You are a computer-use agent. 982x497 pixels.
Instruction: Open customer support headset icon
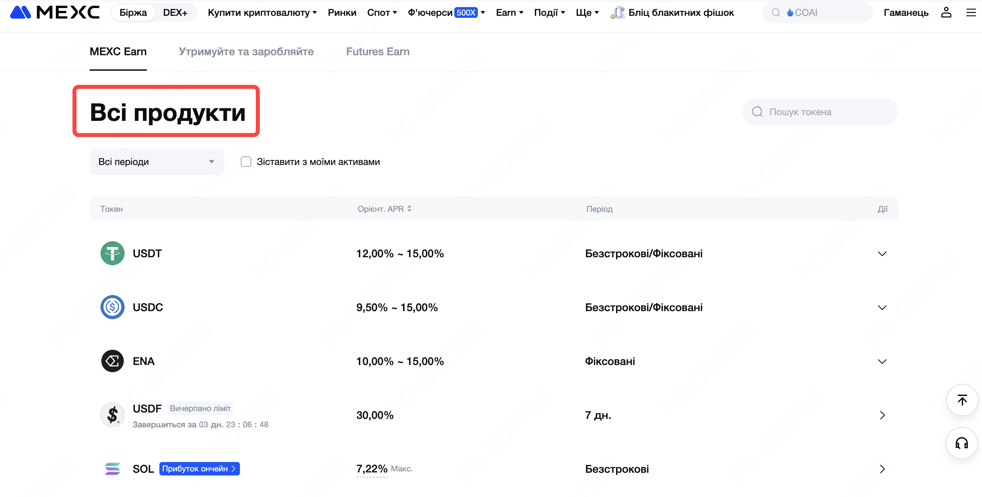[x=961, y=443]
